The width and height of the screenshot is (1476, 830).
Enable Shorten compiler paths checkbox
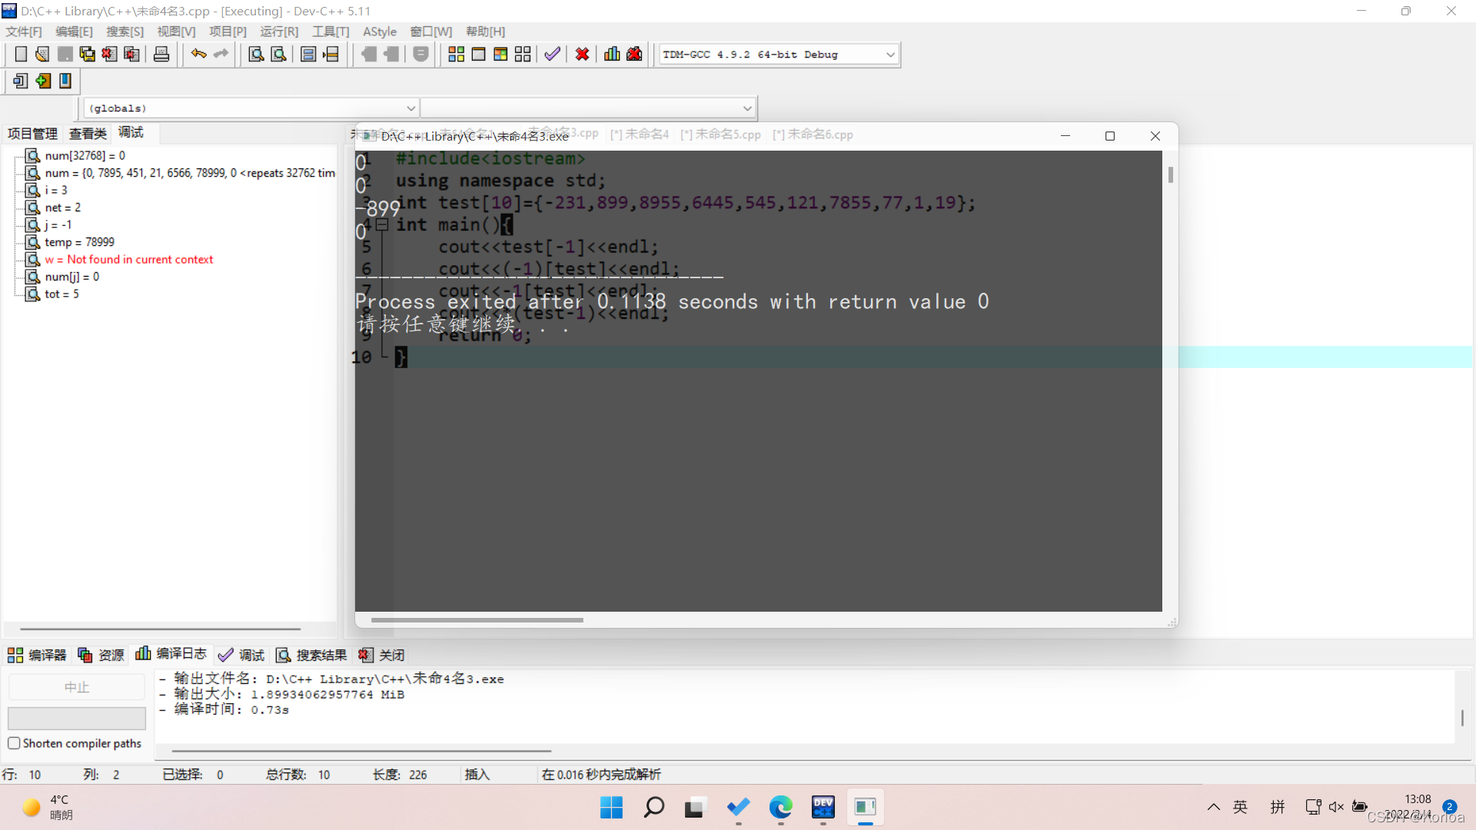pos(14,743)
